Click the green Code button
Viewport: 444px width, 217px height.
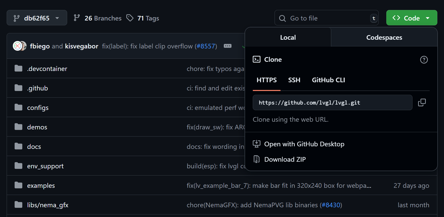pyautogui.click(x=411, y=18)
